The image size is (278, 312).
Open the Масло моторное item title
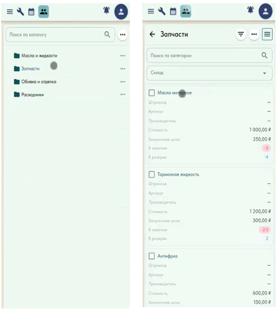tap(174, 93)
